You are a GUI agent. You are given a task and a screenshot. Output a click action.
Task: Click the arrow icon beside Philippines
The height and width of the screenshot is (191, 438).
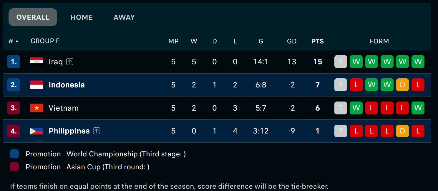pos(97,131)
